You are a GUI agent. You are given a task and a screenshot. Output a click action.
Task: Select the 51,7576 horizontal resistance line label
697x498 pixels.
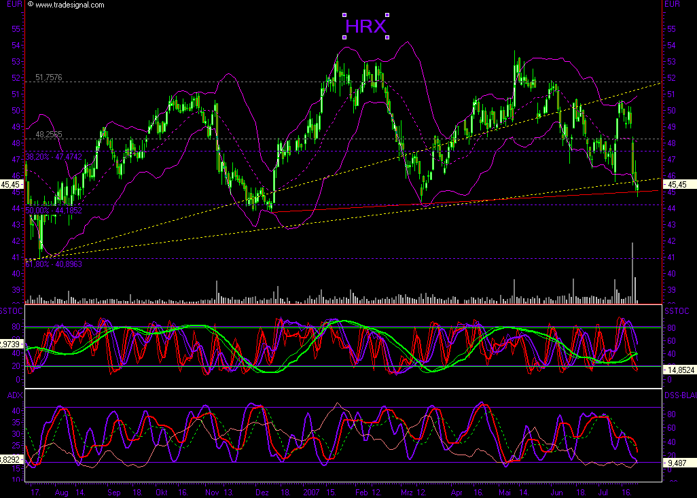[x=48, y=77]
